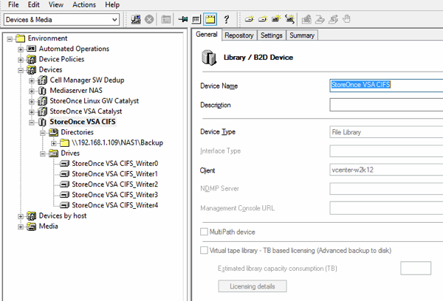The image size is (443, 301).
Task: Expand the Device Policies node
Action: tap(21, 60)
